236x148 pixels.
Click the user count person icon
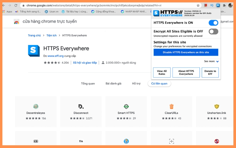pos(103,63)
